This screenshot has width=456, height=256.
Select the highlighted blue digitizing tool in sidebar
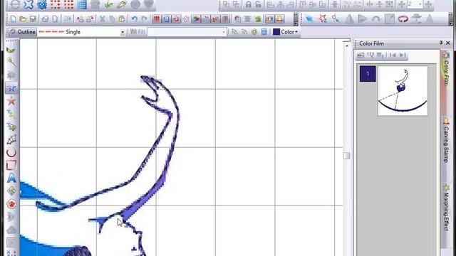[x=11, y=88]
